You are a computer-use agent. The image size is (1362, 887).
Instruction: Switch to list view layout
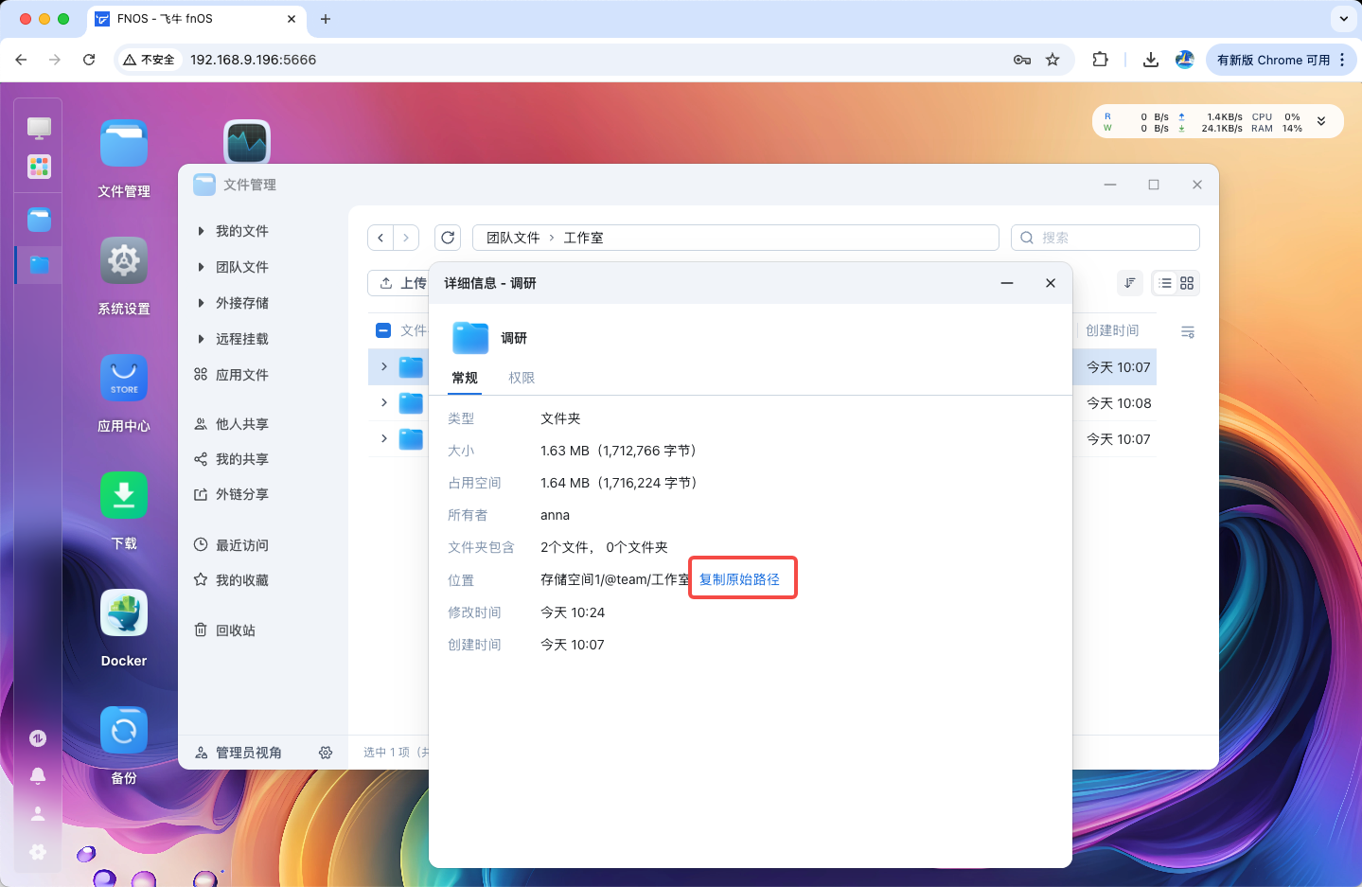[x=1165, y=283]
